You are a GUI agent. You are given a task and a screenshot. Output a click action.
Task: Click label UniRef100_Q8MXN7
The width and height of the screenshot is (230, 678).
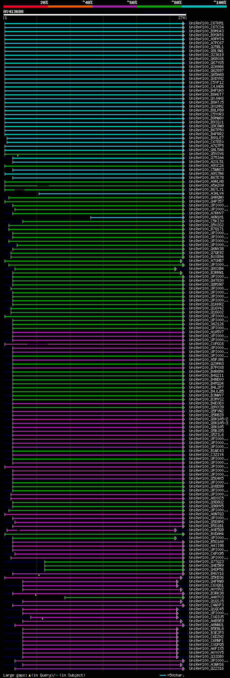point(206,285)
